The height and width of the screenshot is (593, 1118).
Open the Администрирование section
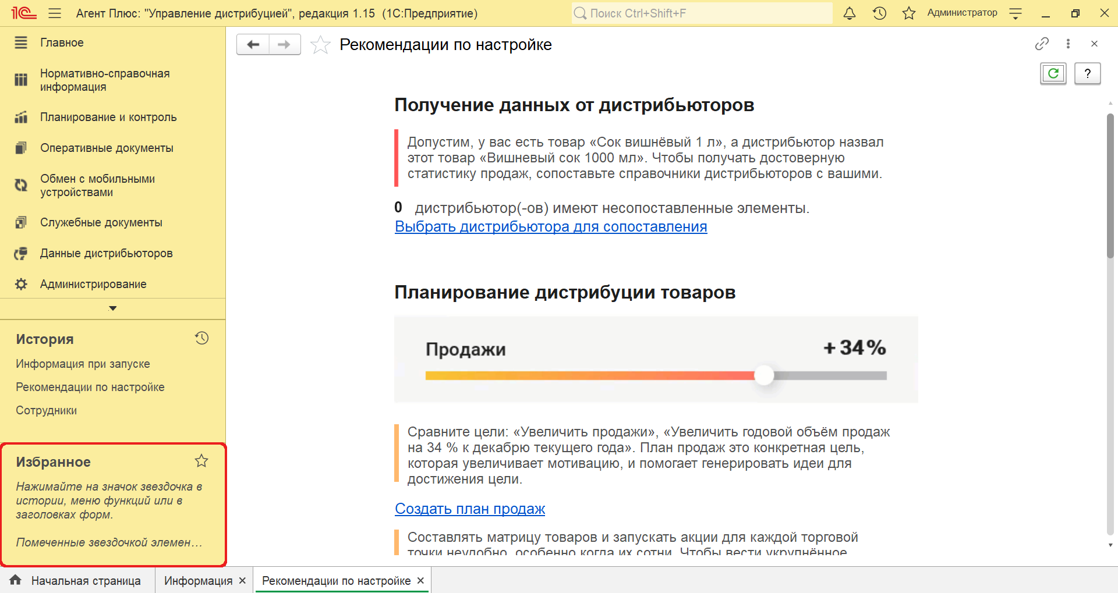coord(93,284)
